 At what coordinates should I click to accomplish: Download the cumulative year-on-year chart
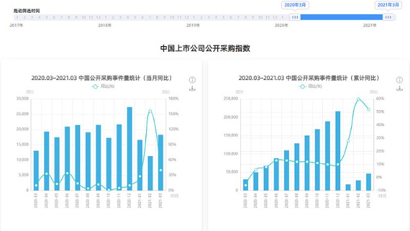[x=399, y=88]
